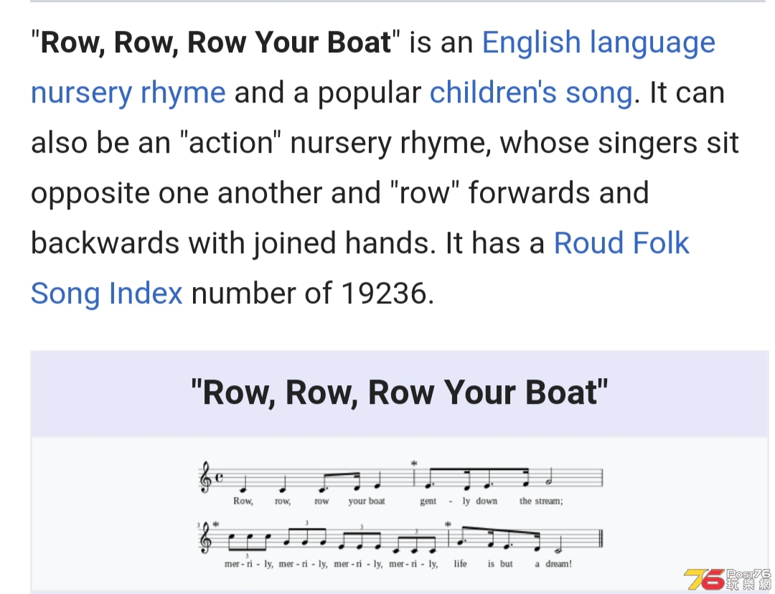Click the lyric "Row," under the first note
This screenshot has width=775, height=594.
click(x=243, y=501)
